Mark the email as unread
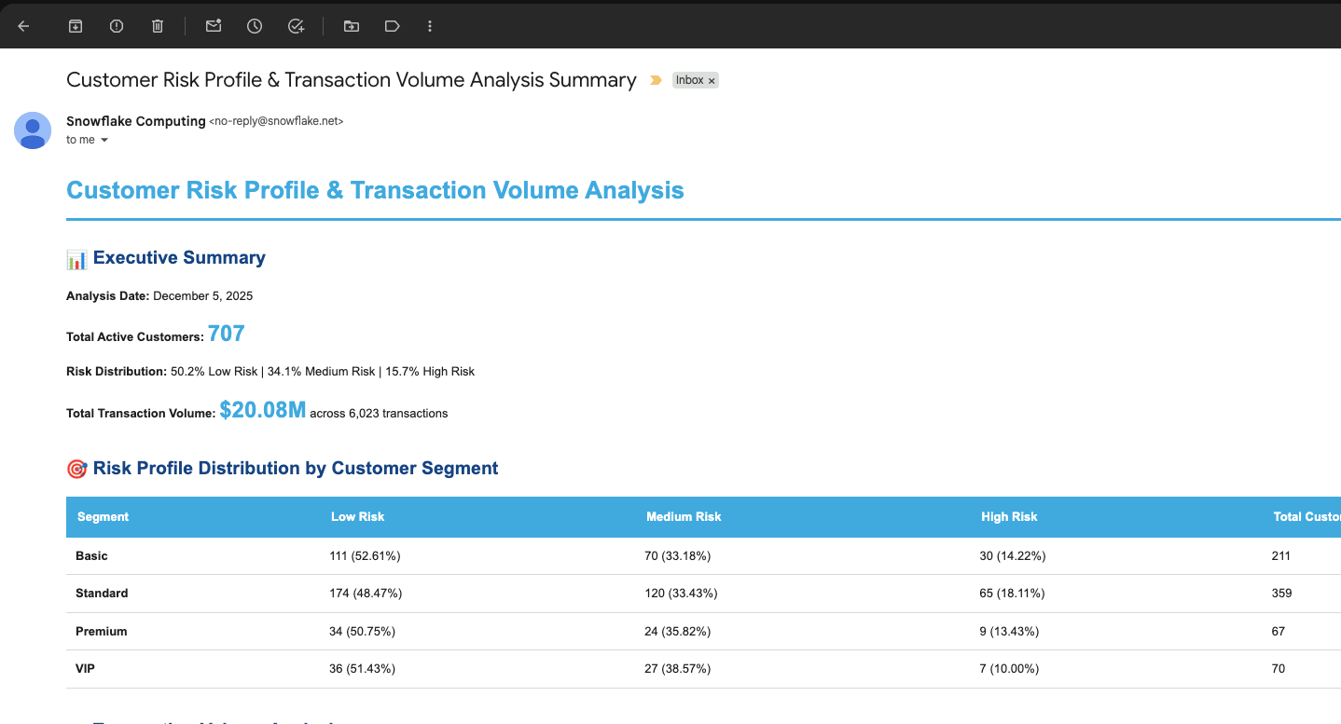The width and height of the screenshot is (1341, 724). (213, 26)
